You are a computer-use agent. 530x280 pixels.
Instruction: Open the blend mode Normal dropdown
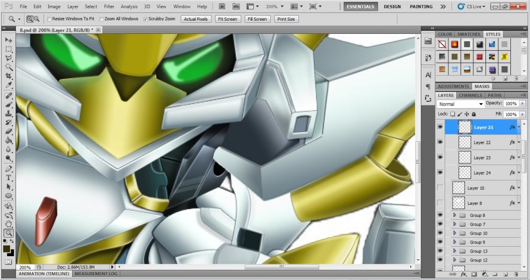[461, 104]
